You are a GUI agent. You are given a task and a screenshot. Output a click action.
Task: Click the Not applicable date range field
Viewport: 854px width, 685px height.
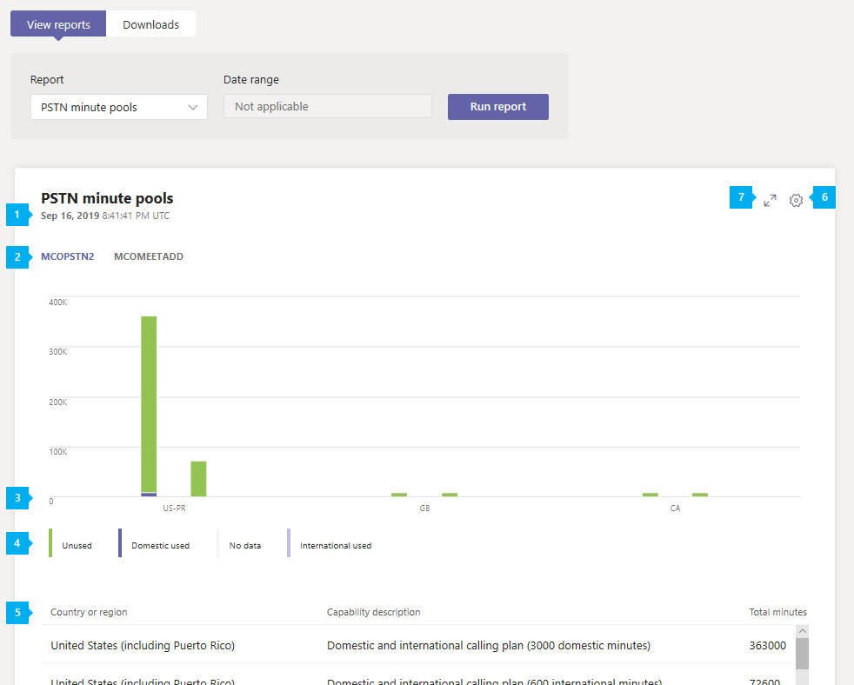pyautogui.click(x=327, y=106)
